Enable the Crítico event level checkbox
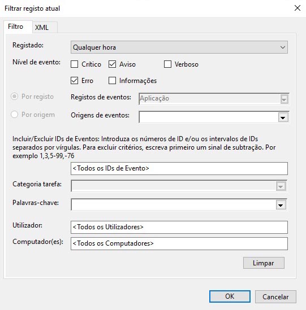 75,64
